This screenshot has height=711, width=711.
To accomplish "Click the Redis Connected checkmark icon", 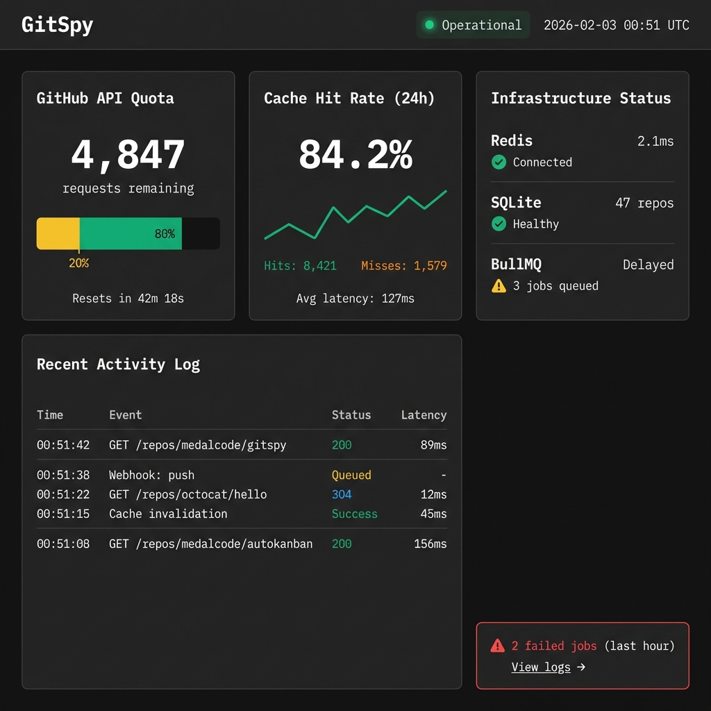I will 499,162.
